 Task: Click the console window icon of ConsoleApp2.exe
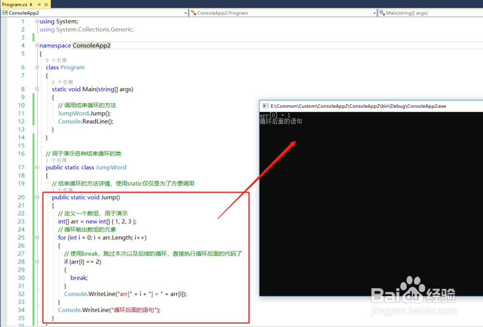click(x=265, y=106)
